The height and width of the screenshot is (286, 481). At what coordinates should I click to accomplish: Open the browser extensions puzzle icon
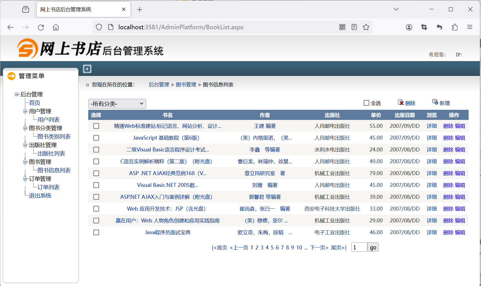455,27
